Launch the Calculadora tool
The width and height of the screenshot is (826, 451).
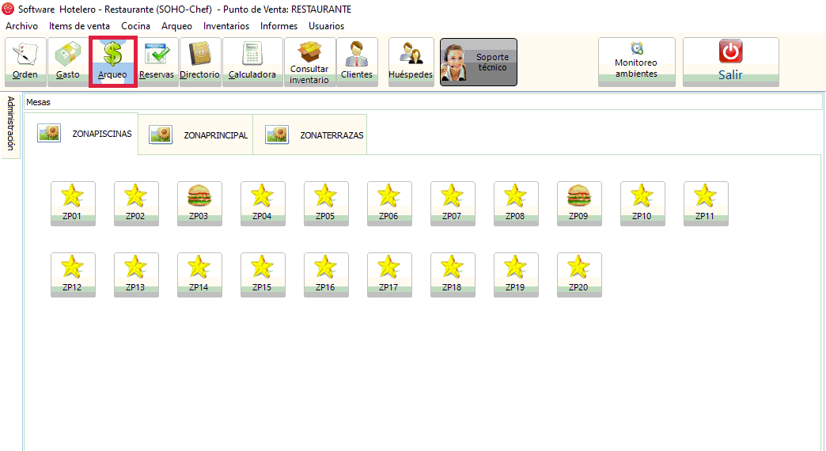252,62
